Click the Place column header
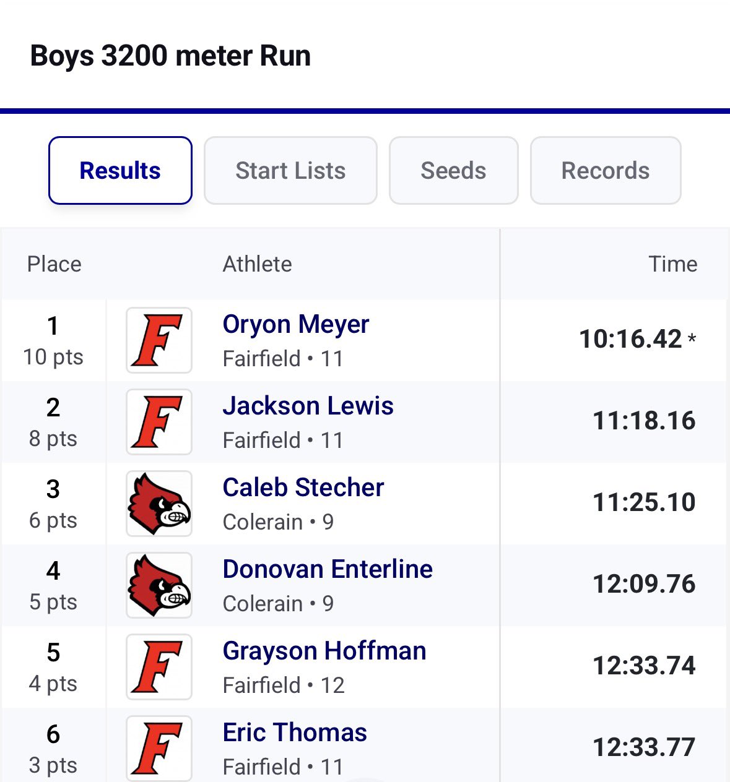Viewport: 730px width, 782px height. tap(54, 264)
